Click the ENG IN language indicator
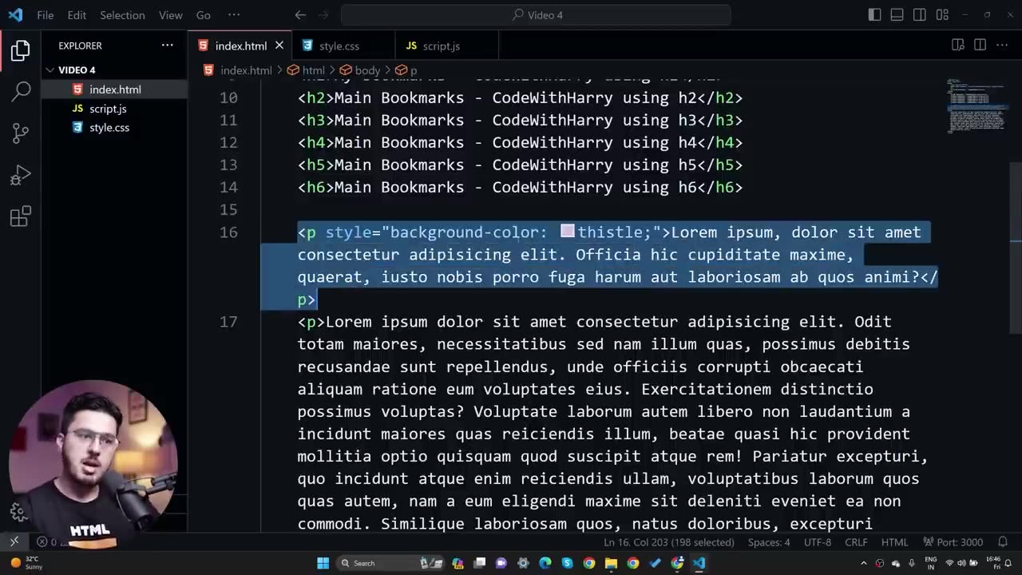 tap(931, 563)
